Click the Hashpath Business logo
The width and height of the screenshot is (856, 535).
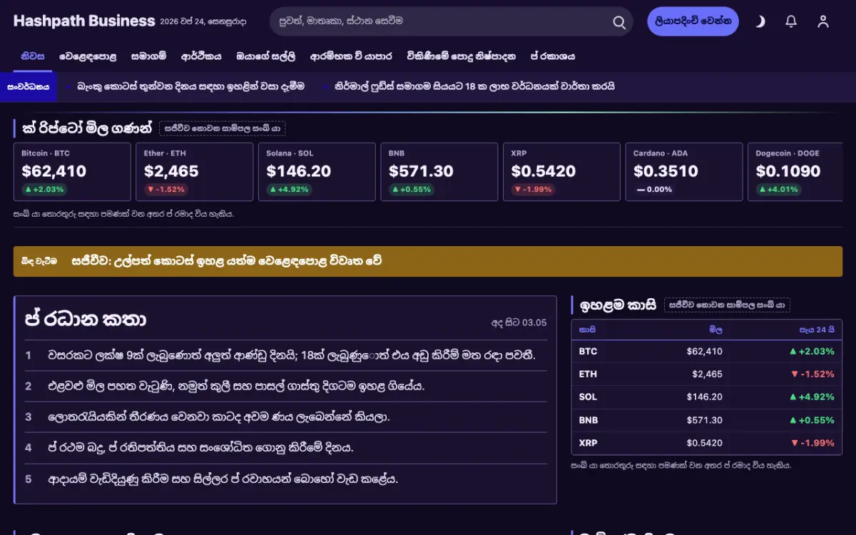[x=84, y=21]
